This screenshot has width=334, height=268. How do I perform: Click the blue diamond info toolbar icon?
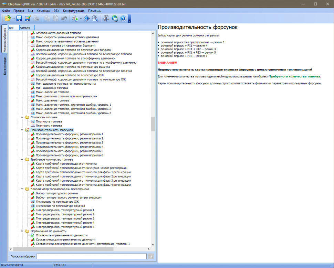pos(87,19)
